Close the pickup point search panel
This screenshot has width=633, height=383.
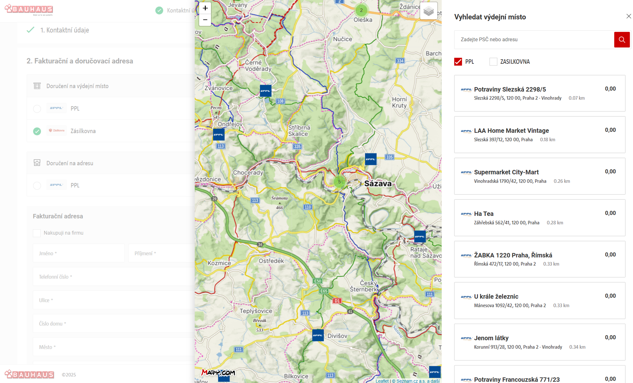click(x=628, y=16)
